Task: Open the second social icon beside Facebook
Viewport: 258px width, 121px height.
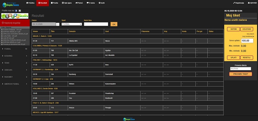Action: [x=20, y=11]
